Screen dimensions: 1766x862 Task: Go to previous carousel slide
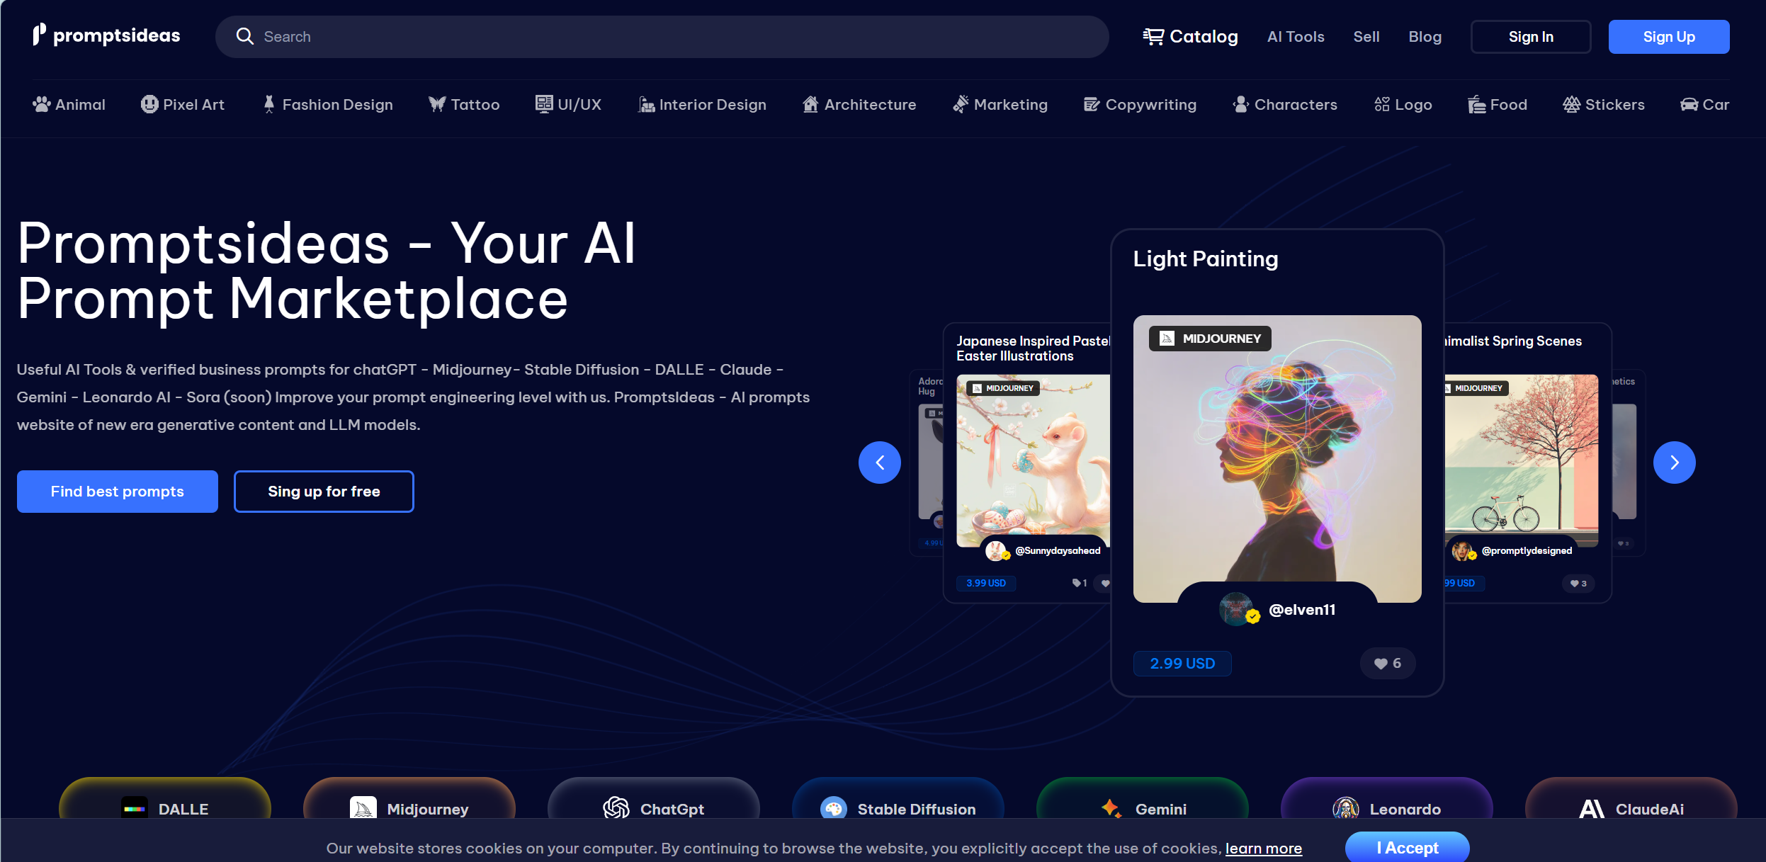pyautogui.click(x=880, y=463)
